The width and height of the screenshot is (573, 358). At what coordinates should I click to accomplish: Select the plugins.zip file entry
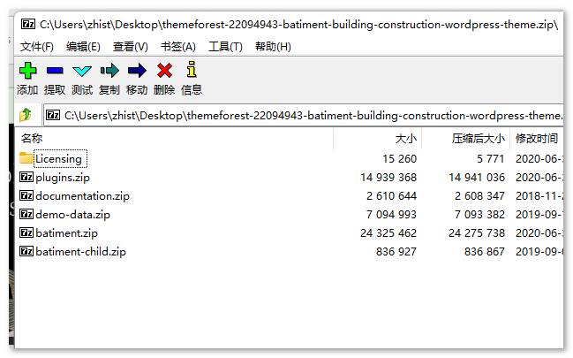pos(63,178)
